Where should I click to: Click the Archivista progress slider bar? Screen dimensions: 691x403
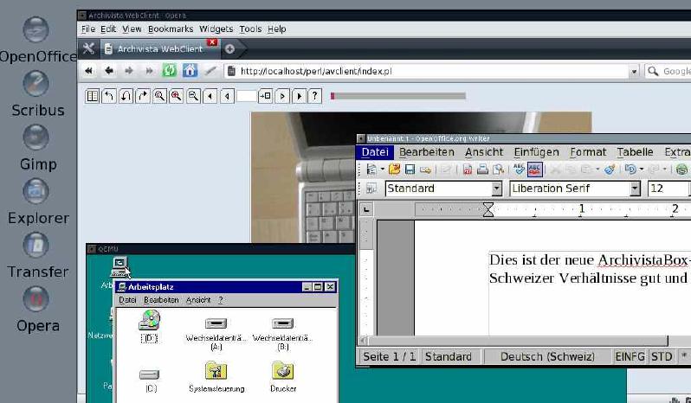click(398, 96)
